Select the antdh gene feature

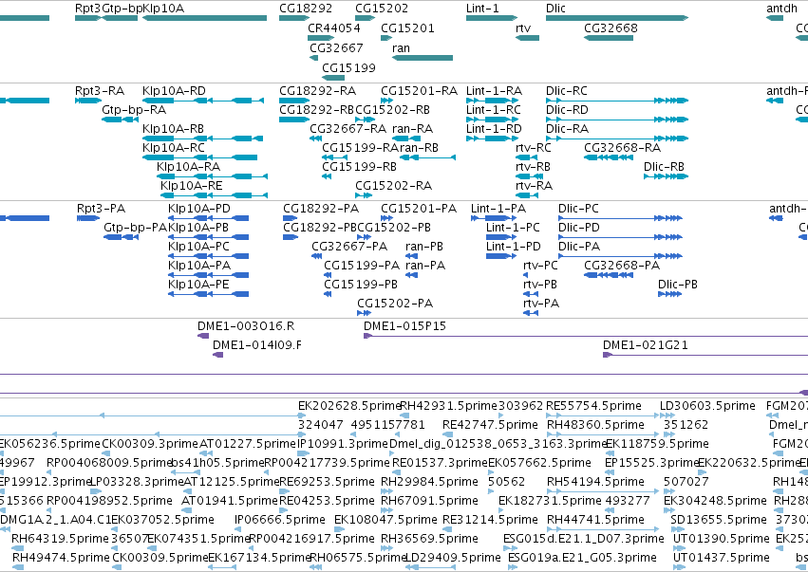(775, 18)
